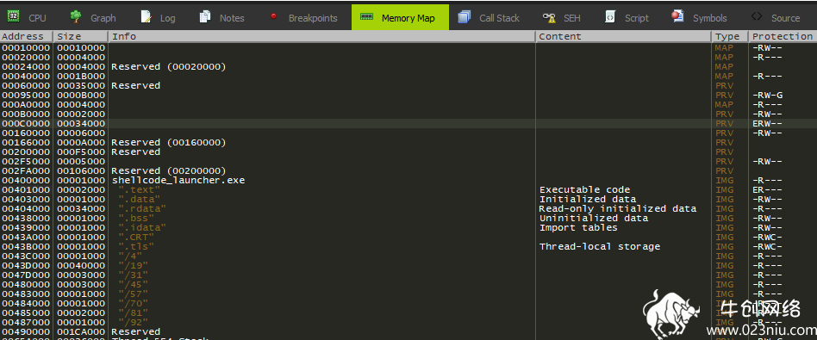This screenshot has width=817, height=340.
Task: Click size 00035000 cell
Action: pyautogui.click(x=81, y=85)
